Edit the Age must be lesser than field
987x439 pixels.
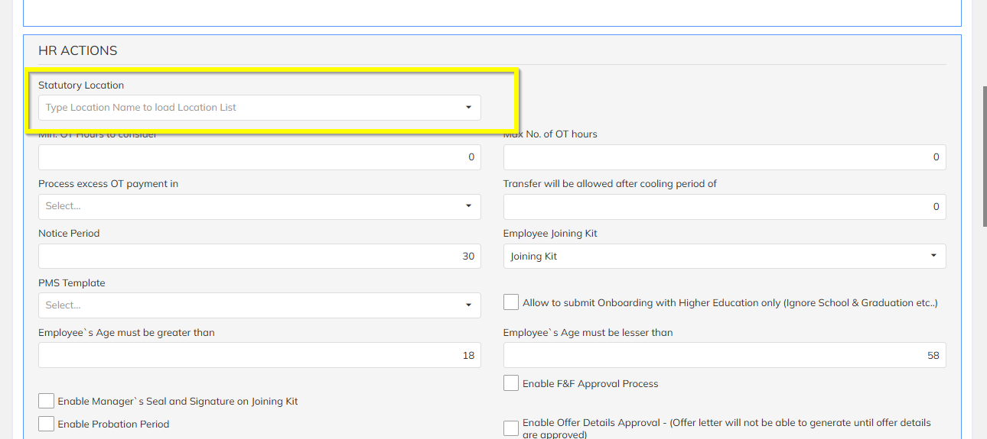click(x=724, y=355)
